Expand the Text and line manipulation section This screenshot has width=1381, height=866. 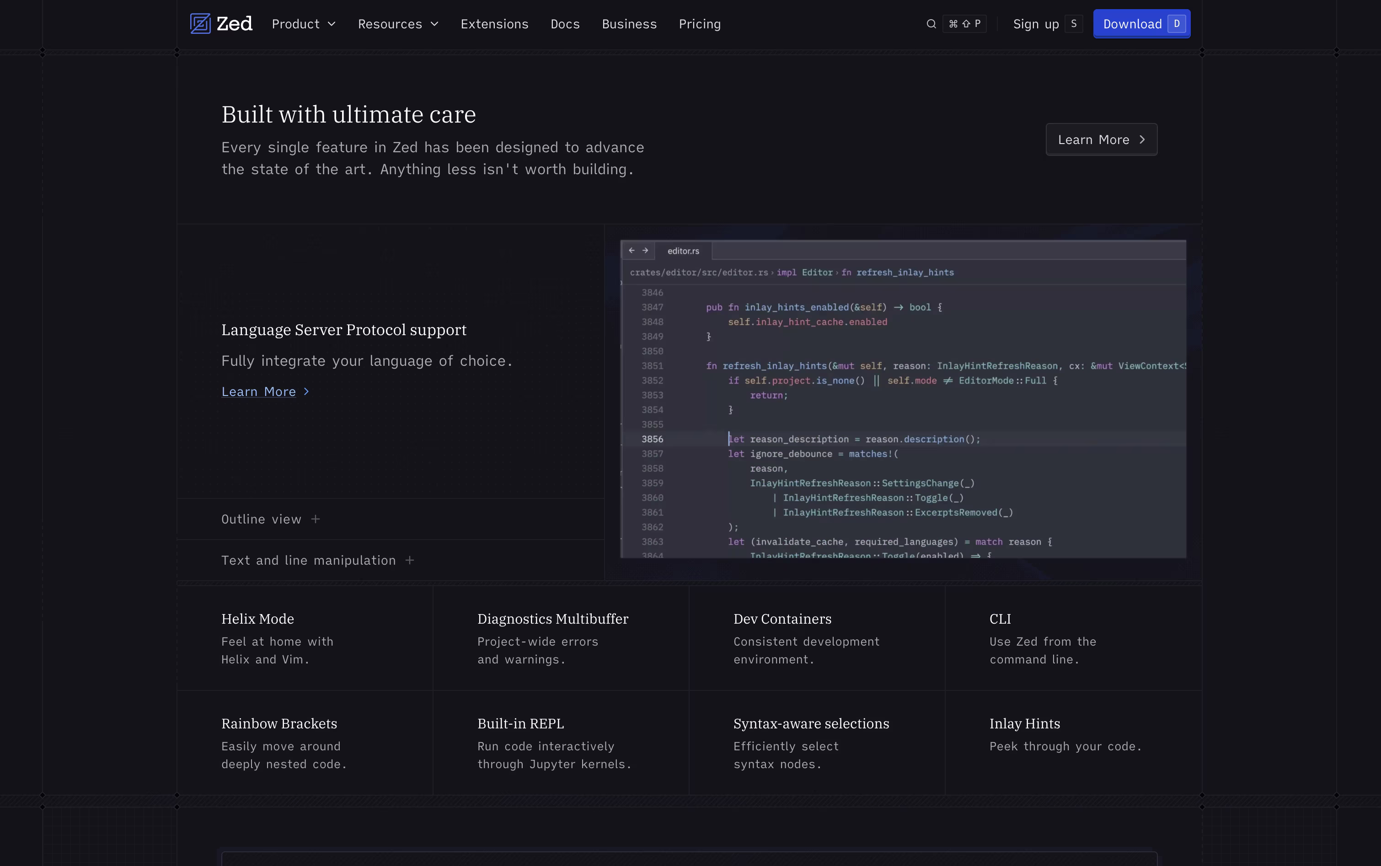point(391,560)
